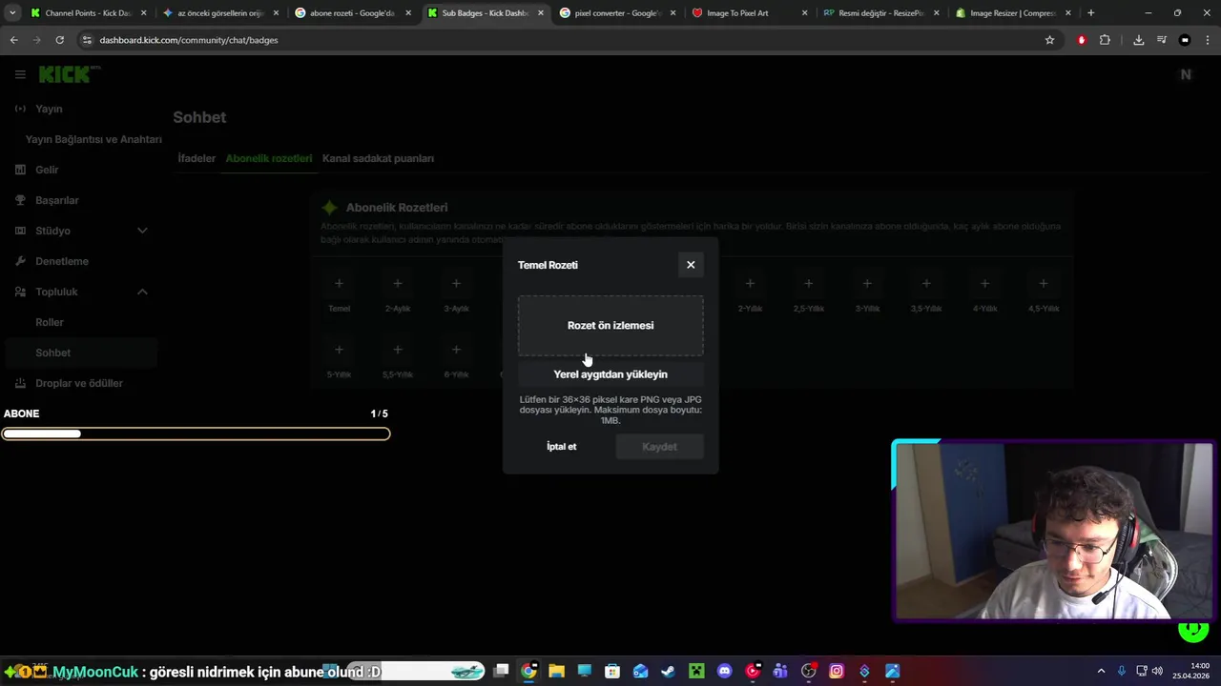This screenshot has width=1221, height=686.
Task: Show hidden system tray icons
Action: pyautogui.click(x=1101, y=672)
